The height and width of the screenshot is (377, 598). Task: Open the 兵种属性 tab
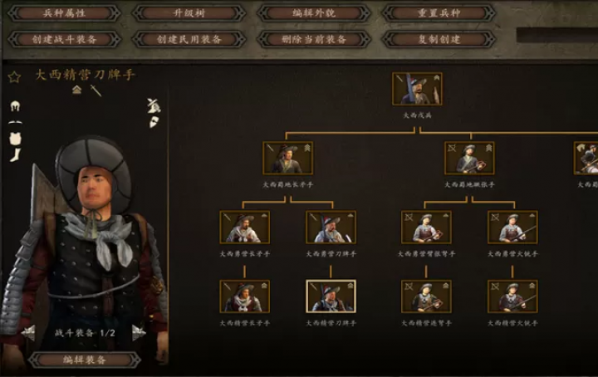(64, 13)
